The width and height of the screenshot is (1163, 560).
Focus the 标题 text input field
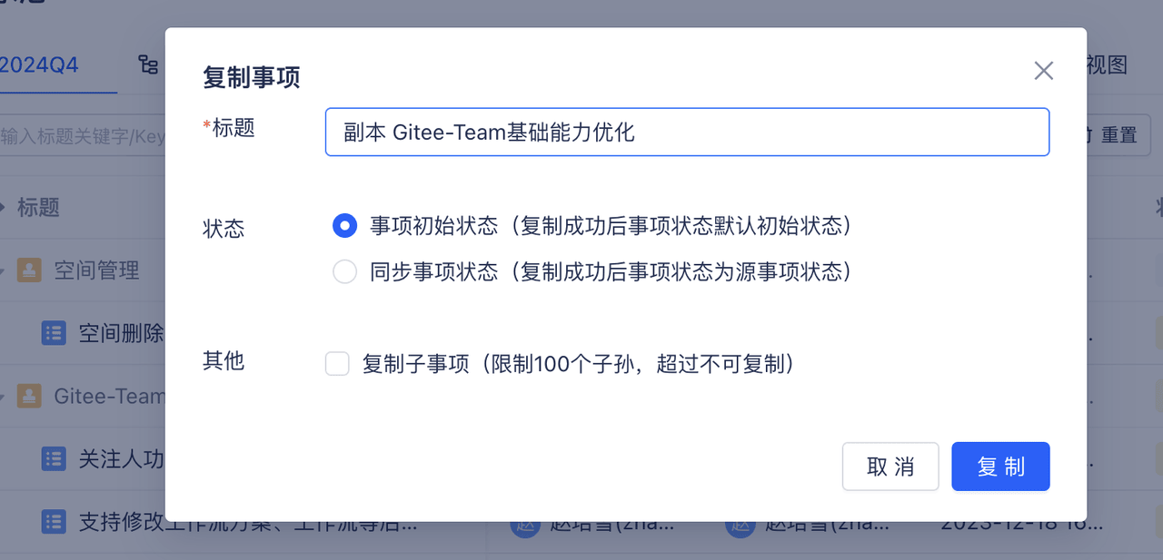click(687, 133)
